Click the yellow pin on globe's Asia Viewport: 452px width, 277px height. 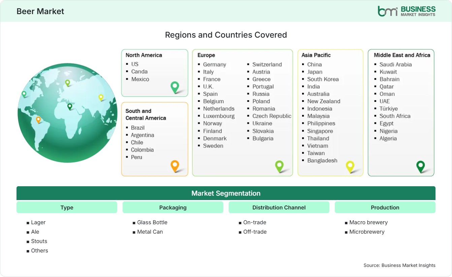(x=101, y=97)
